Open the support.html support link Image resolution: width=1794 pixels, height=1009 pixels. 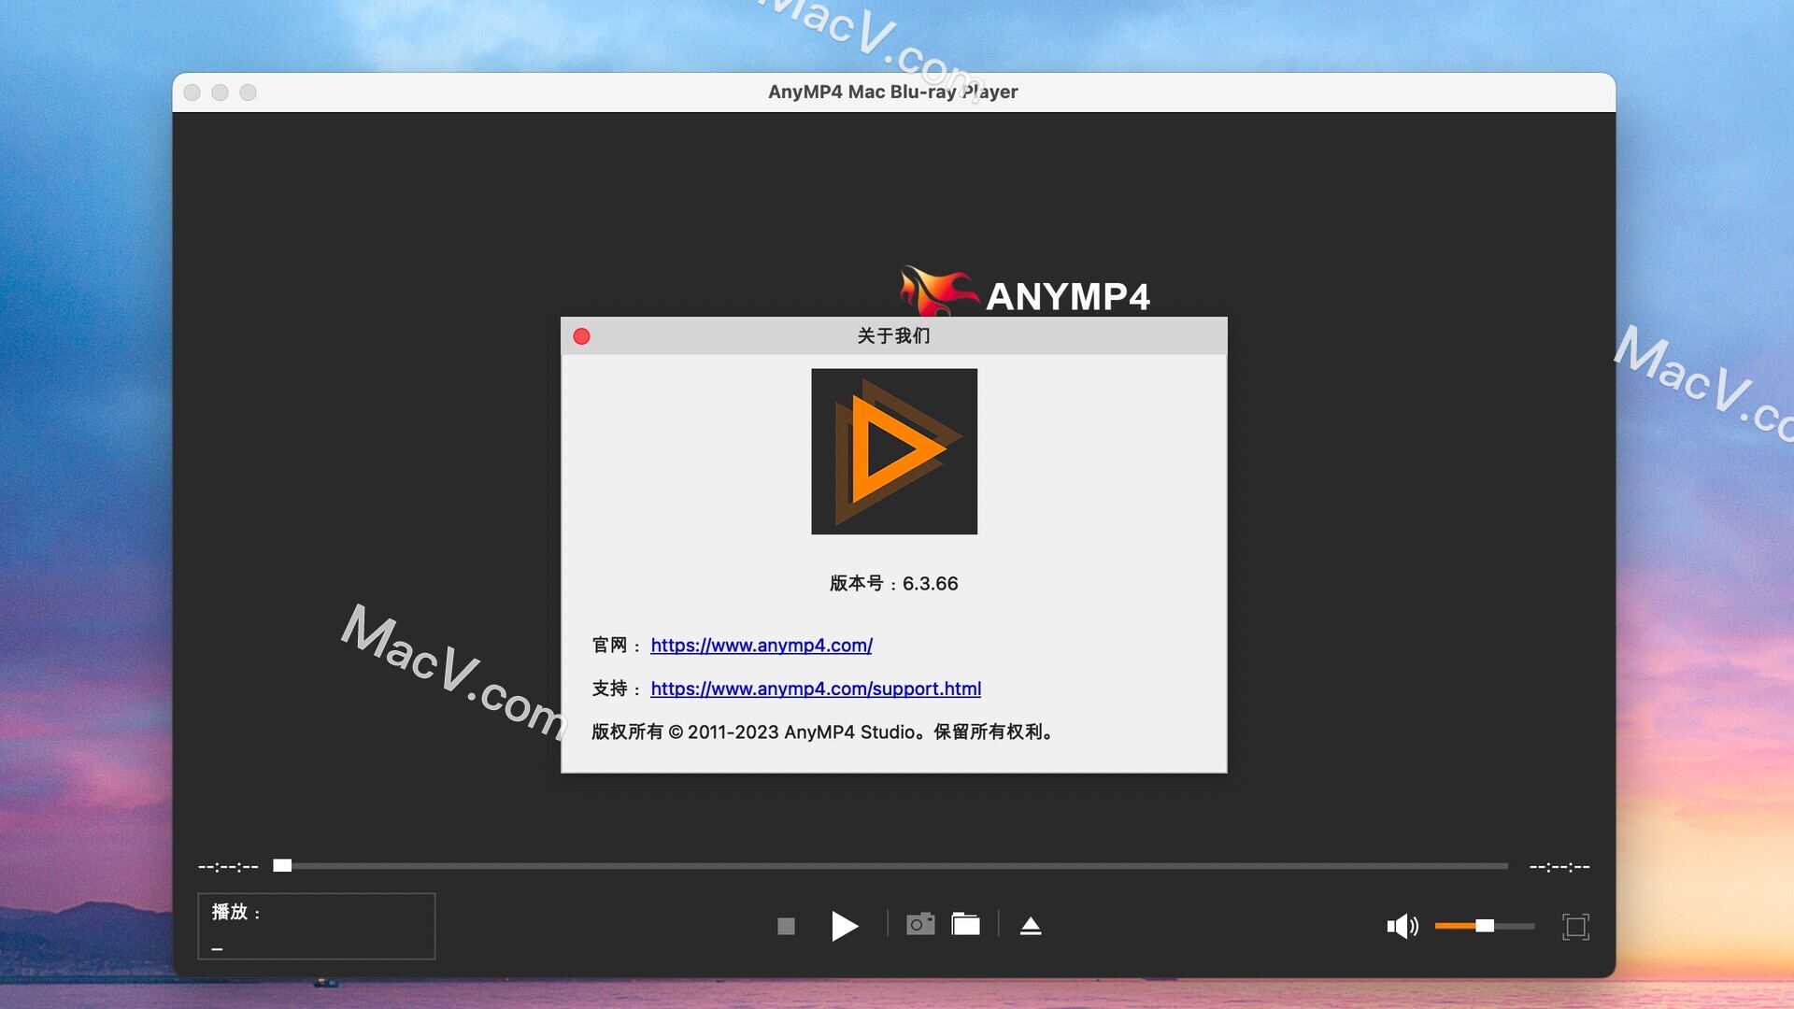tap(816, 689)
